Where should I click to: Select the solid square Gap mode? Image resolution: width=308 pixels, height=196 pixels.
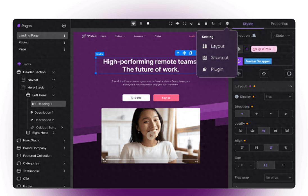click(266, 165)
